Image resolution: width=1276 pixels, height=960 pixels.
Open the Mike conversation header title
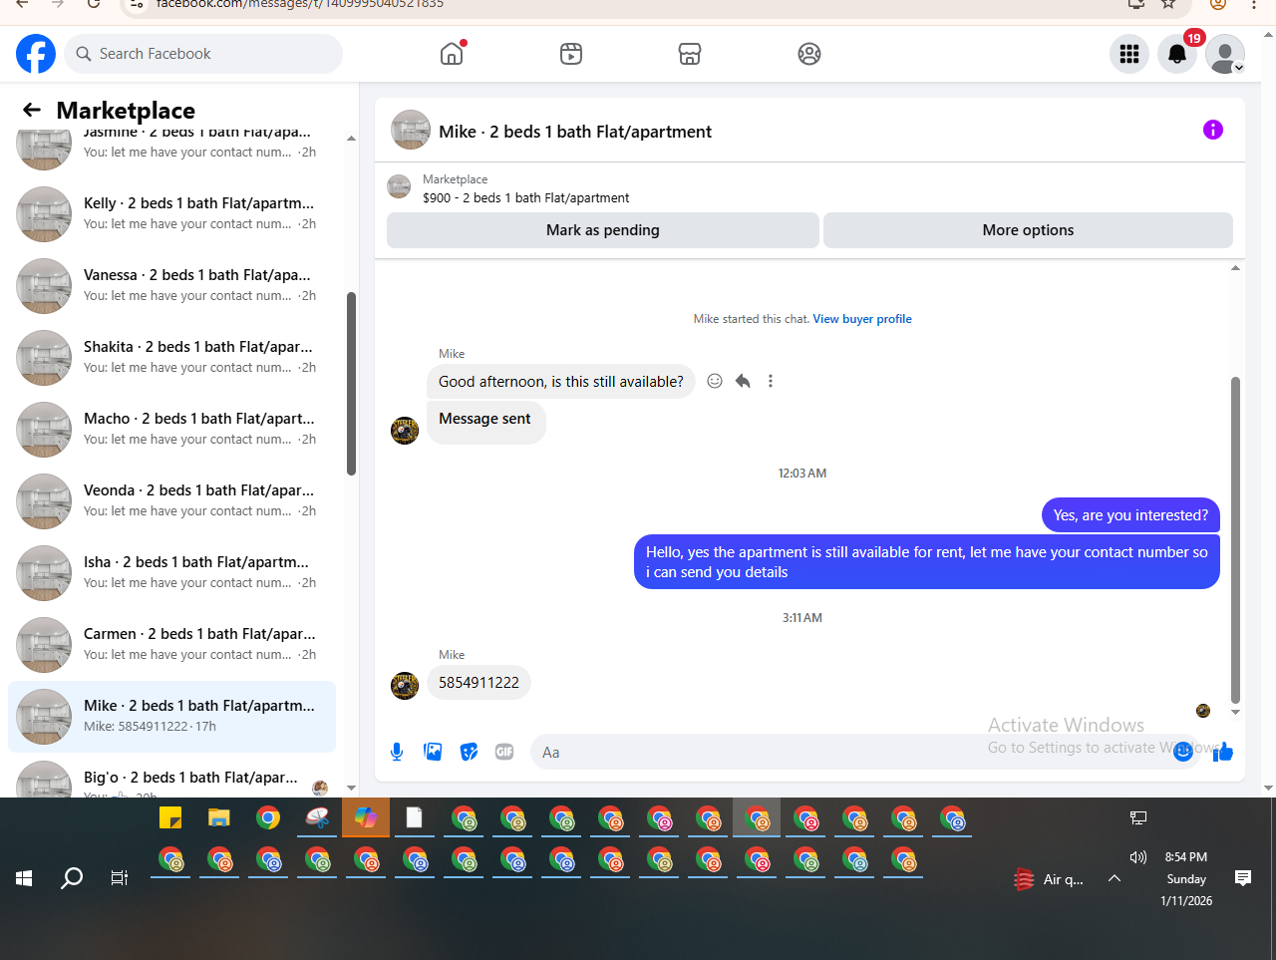click(575, 132)
